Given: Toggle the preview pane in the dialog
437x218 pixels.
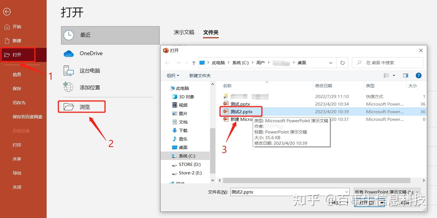Looking at the screenshot, I should (405, 75).
